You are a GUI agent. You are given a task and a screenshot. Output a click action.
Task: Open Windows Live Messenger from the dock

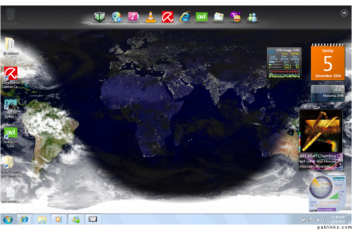[252, 17]
